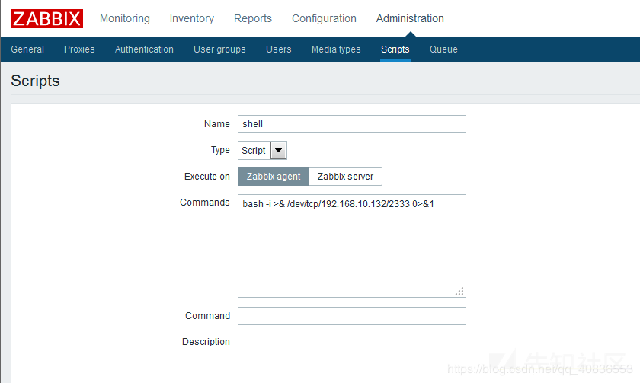
Task: Open the Inventory menu
Action: [191, 18]
